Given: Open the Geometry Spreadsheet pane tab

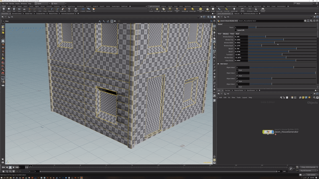Looking at the screenshot, I should pyautogui.click(x=68, y=14).
